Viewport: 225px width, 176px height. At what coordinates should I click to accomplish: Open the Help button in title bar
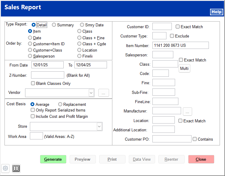[216, 12]
